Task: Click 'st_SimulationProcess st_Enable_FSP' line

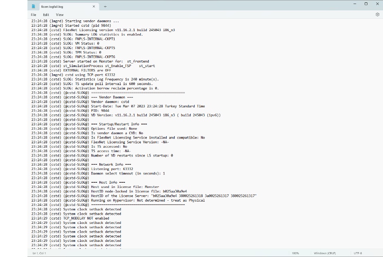Action: (93, 66)
